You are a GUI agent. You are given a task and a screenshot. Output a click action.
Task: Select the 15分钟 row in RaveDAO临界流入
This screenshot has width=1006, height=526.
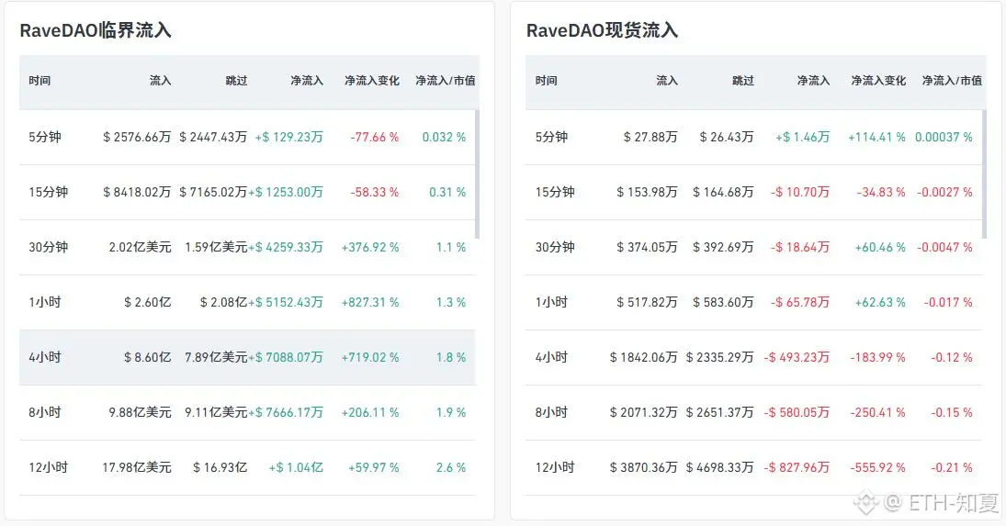pos(247,192)
